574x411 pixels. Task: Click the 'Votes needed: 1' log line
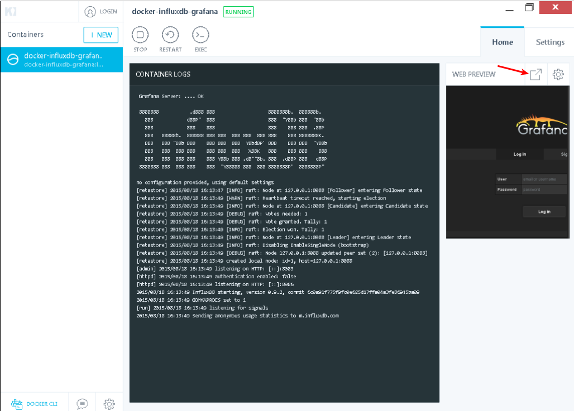point(222,214)
